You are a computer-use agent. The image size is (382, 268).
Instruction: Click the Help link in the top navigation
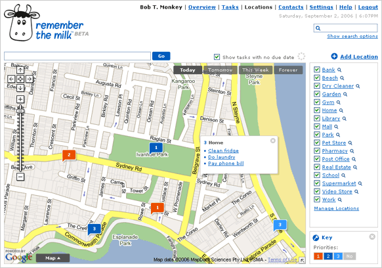[346, 7]
